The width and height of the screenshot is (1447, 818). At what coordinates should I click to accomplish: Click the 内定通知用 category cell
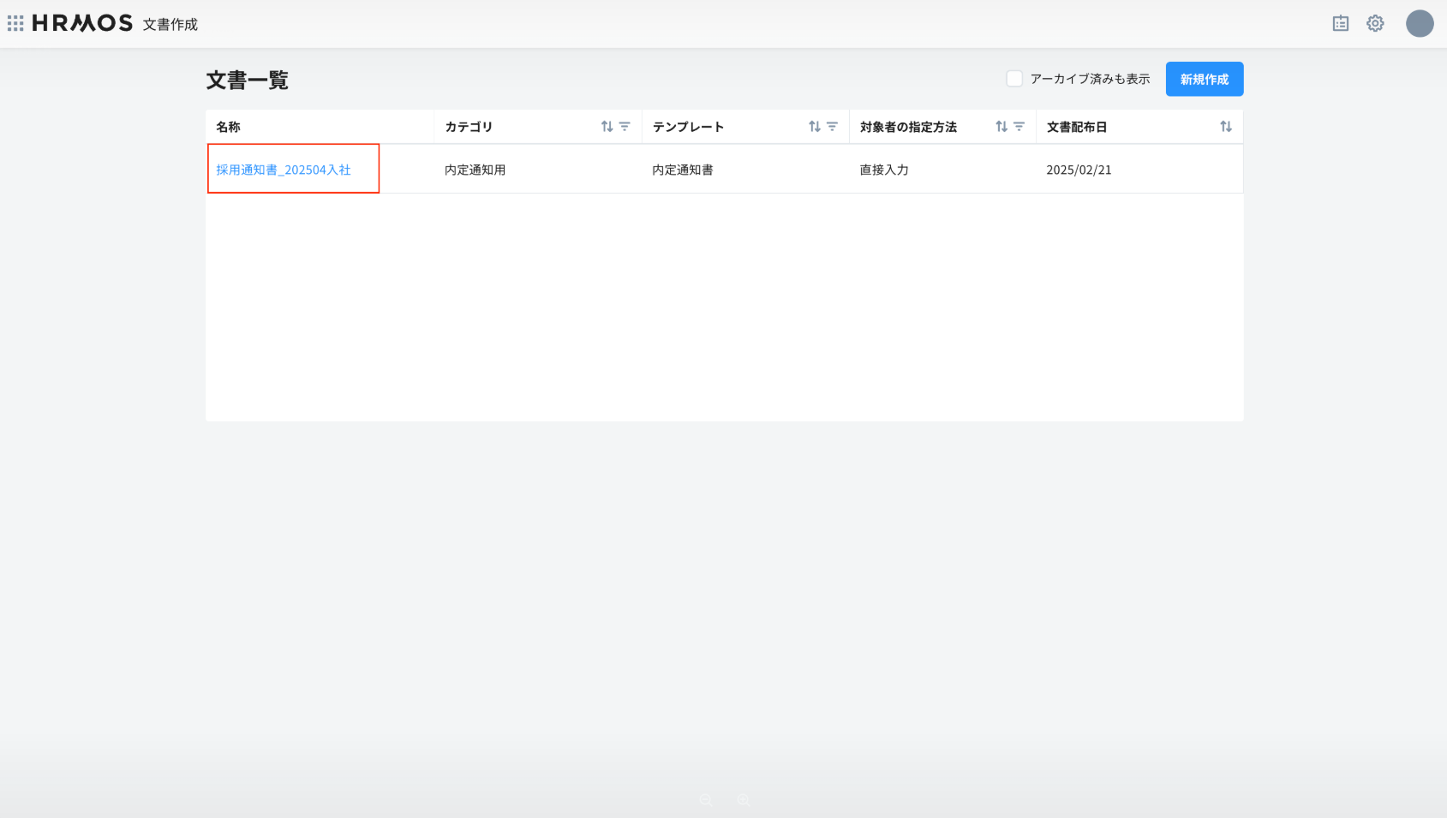[475, 170]
